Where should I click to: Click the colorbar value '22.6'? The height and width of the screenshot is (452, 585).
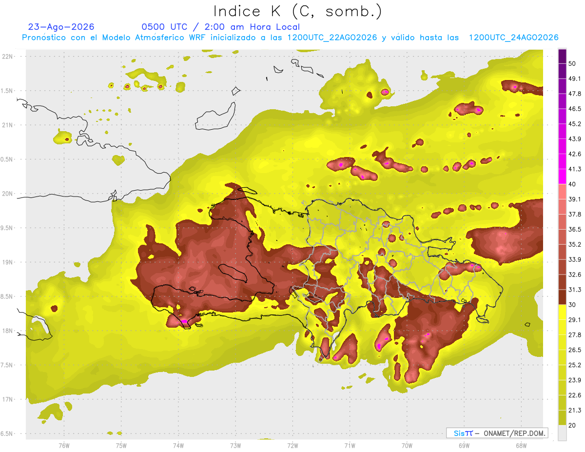[x=574, y=395]
